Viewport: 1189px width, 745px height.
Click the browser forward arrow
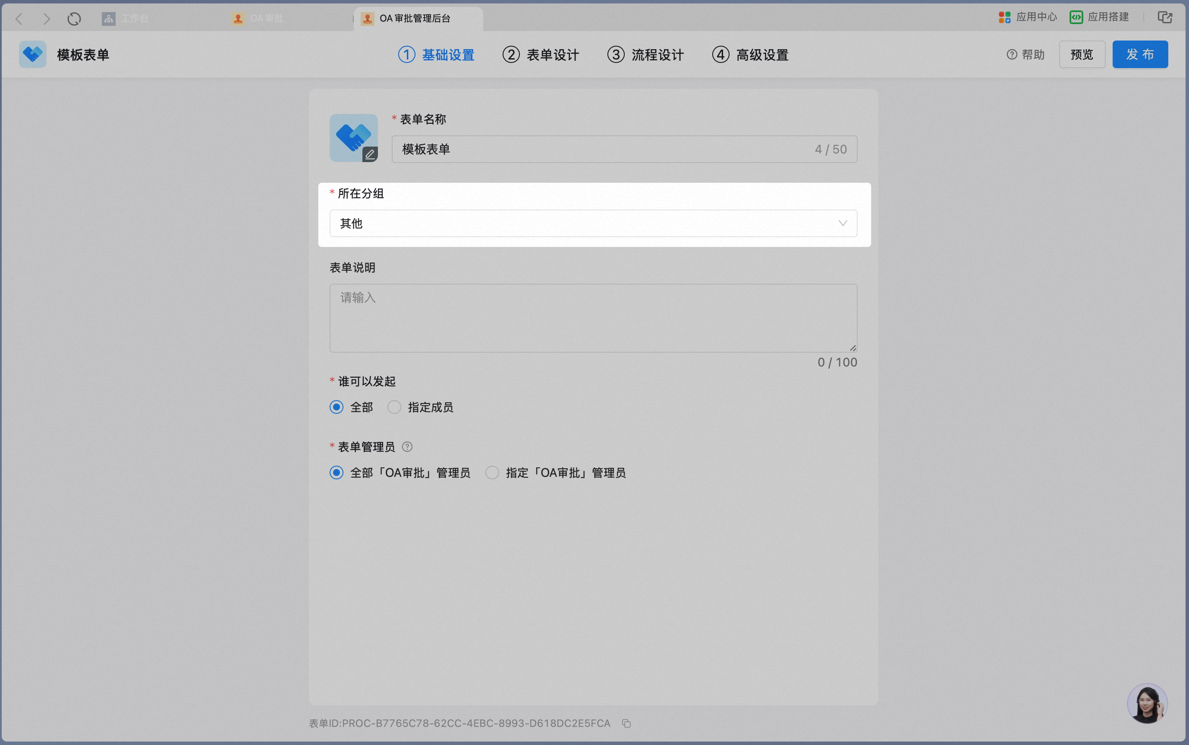pos(46,19)
